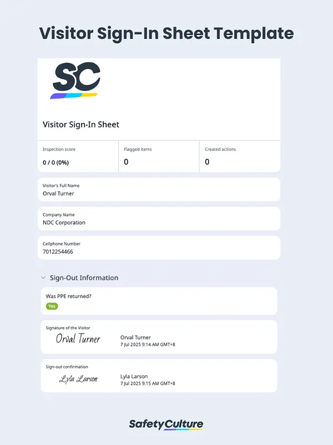Select the Company Name field
Screen dimensions: 333x445
click(x=159, y=219)
